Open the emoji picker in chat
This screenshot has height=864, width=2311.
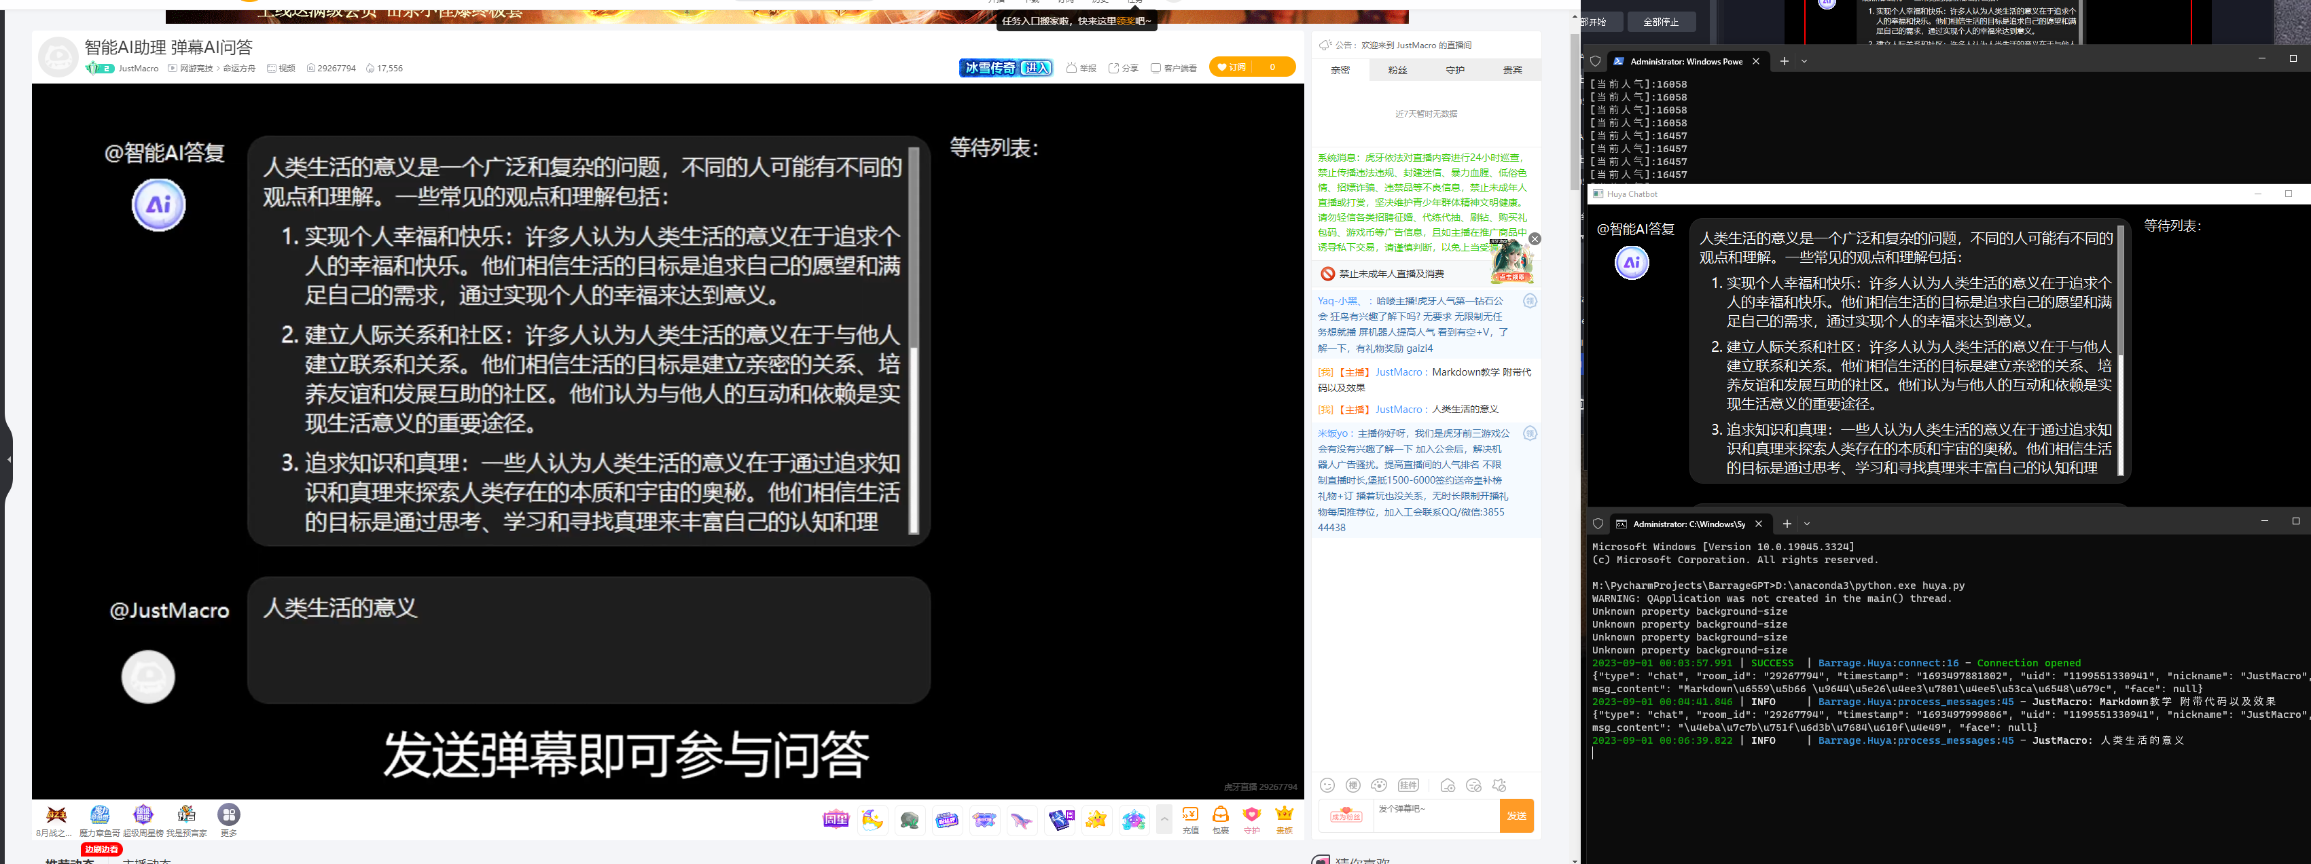[x=1327, y=785]
